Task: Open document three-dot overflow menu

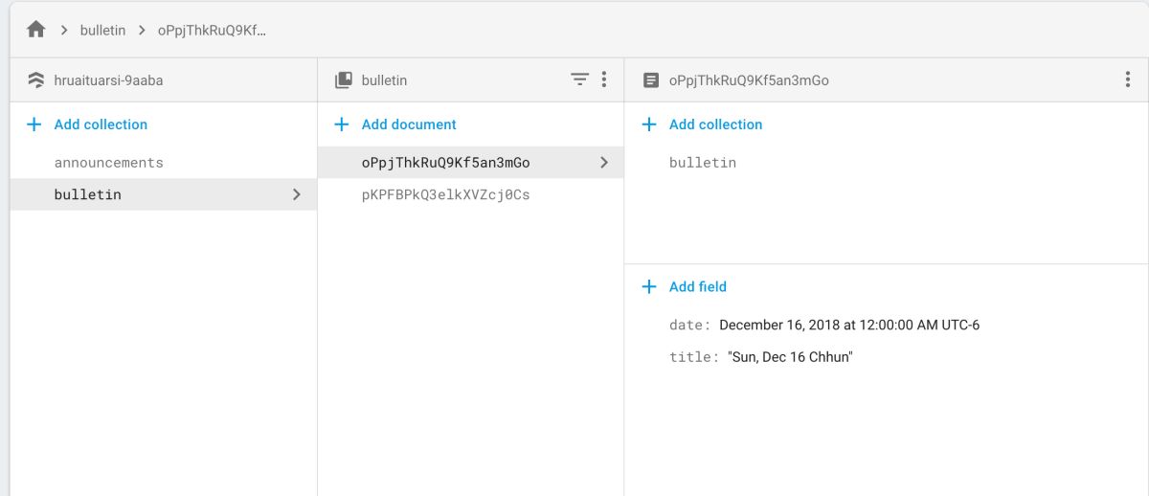Action: pos(1128,80)
